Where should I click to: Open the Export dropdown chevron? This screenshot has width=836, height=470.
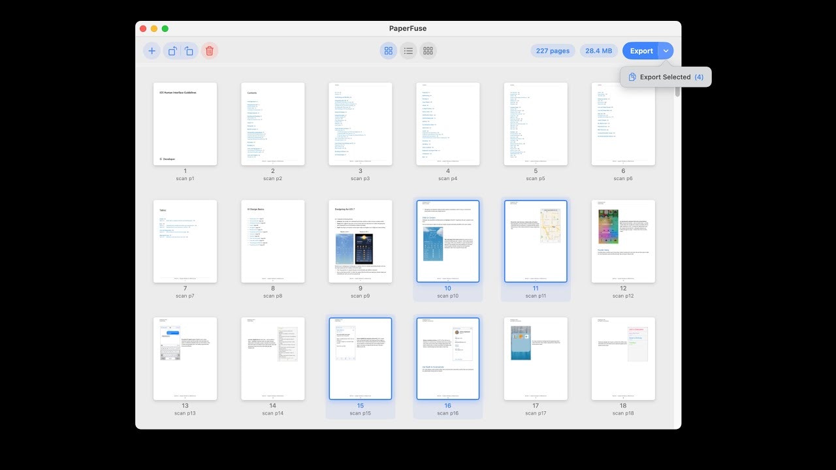coord(666,51)
